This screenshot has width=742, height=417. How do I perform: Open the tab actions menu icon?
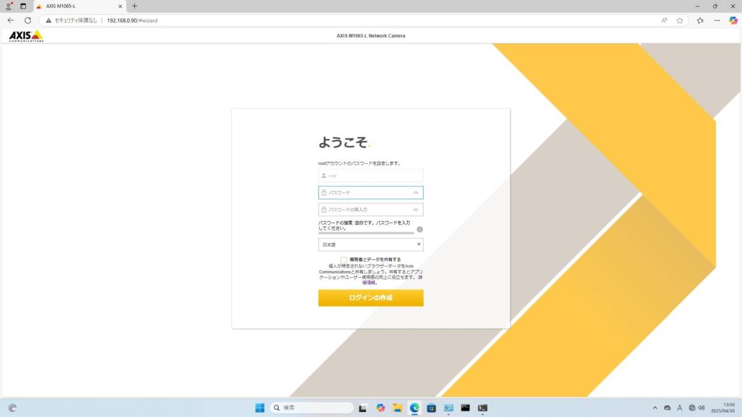click(23, 6)
